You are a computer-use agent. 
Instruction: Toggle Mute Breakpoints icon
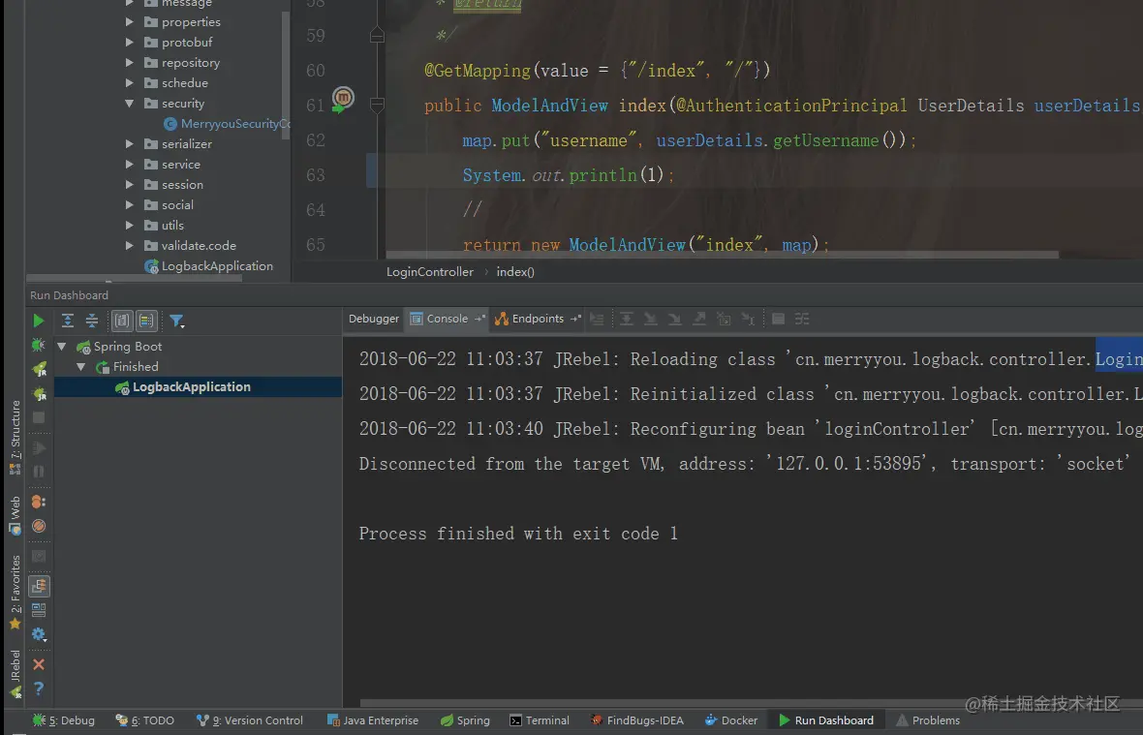click(39, 526)
